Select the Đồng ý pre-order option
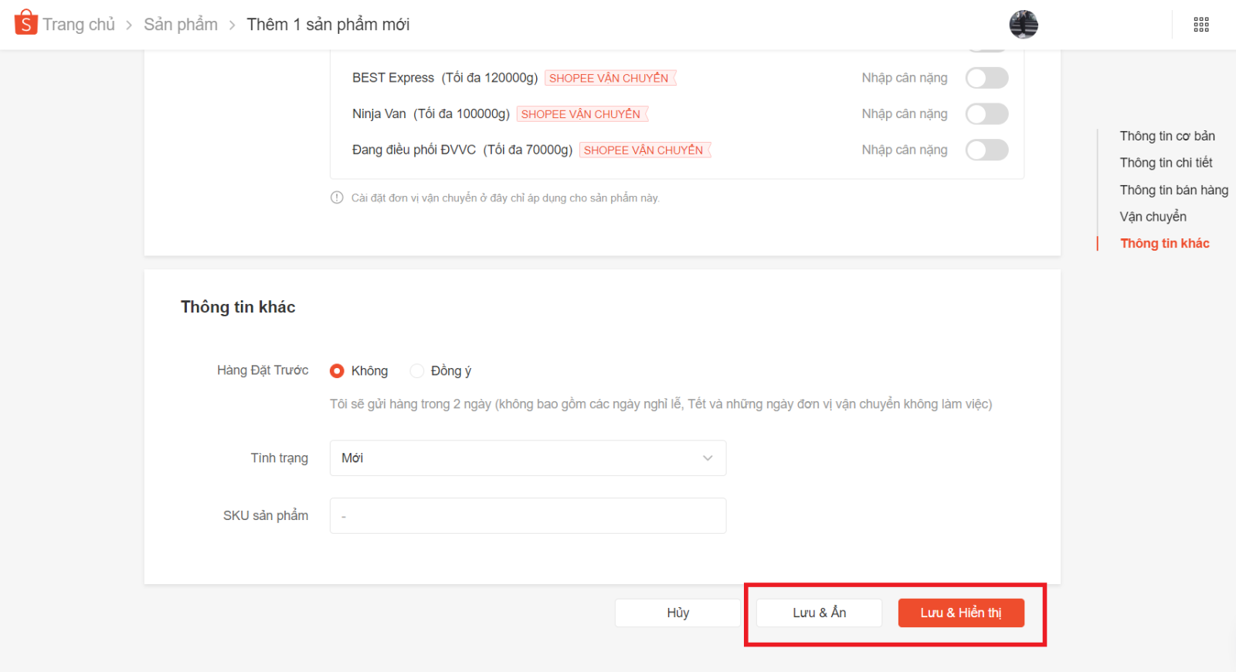The width and height of the screenshot is (1236, 672). click(x=417, y=371)
